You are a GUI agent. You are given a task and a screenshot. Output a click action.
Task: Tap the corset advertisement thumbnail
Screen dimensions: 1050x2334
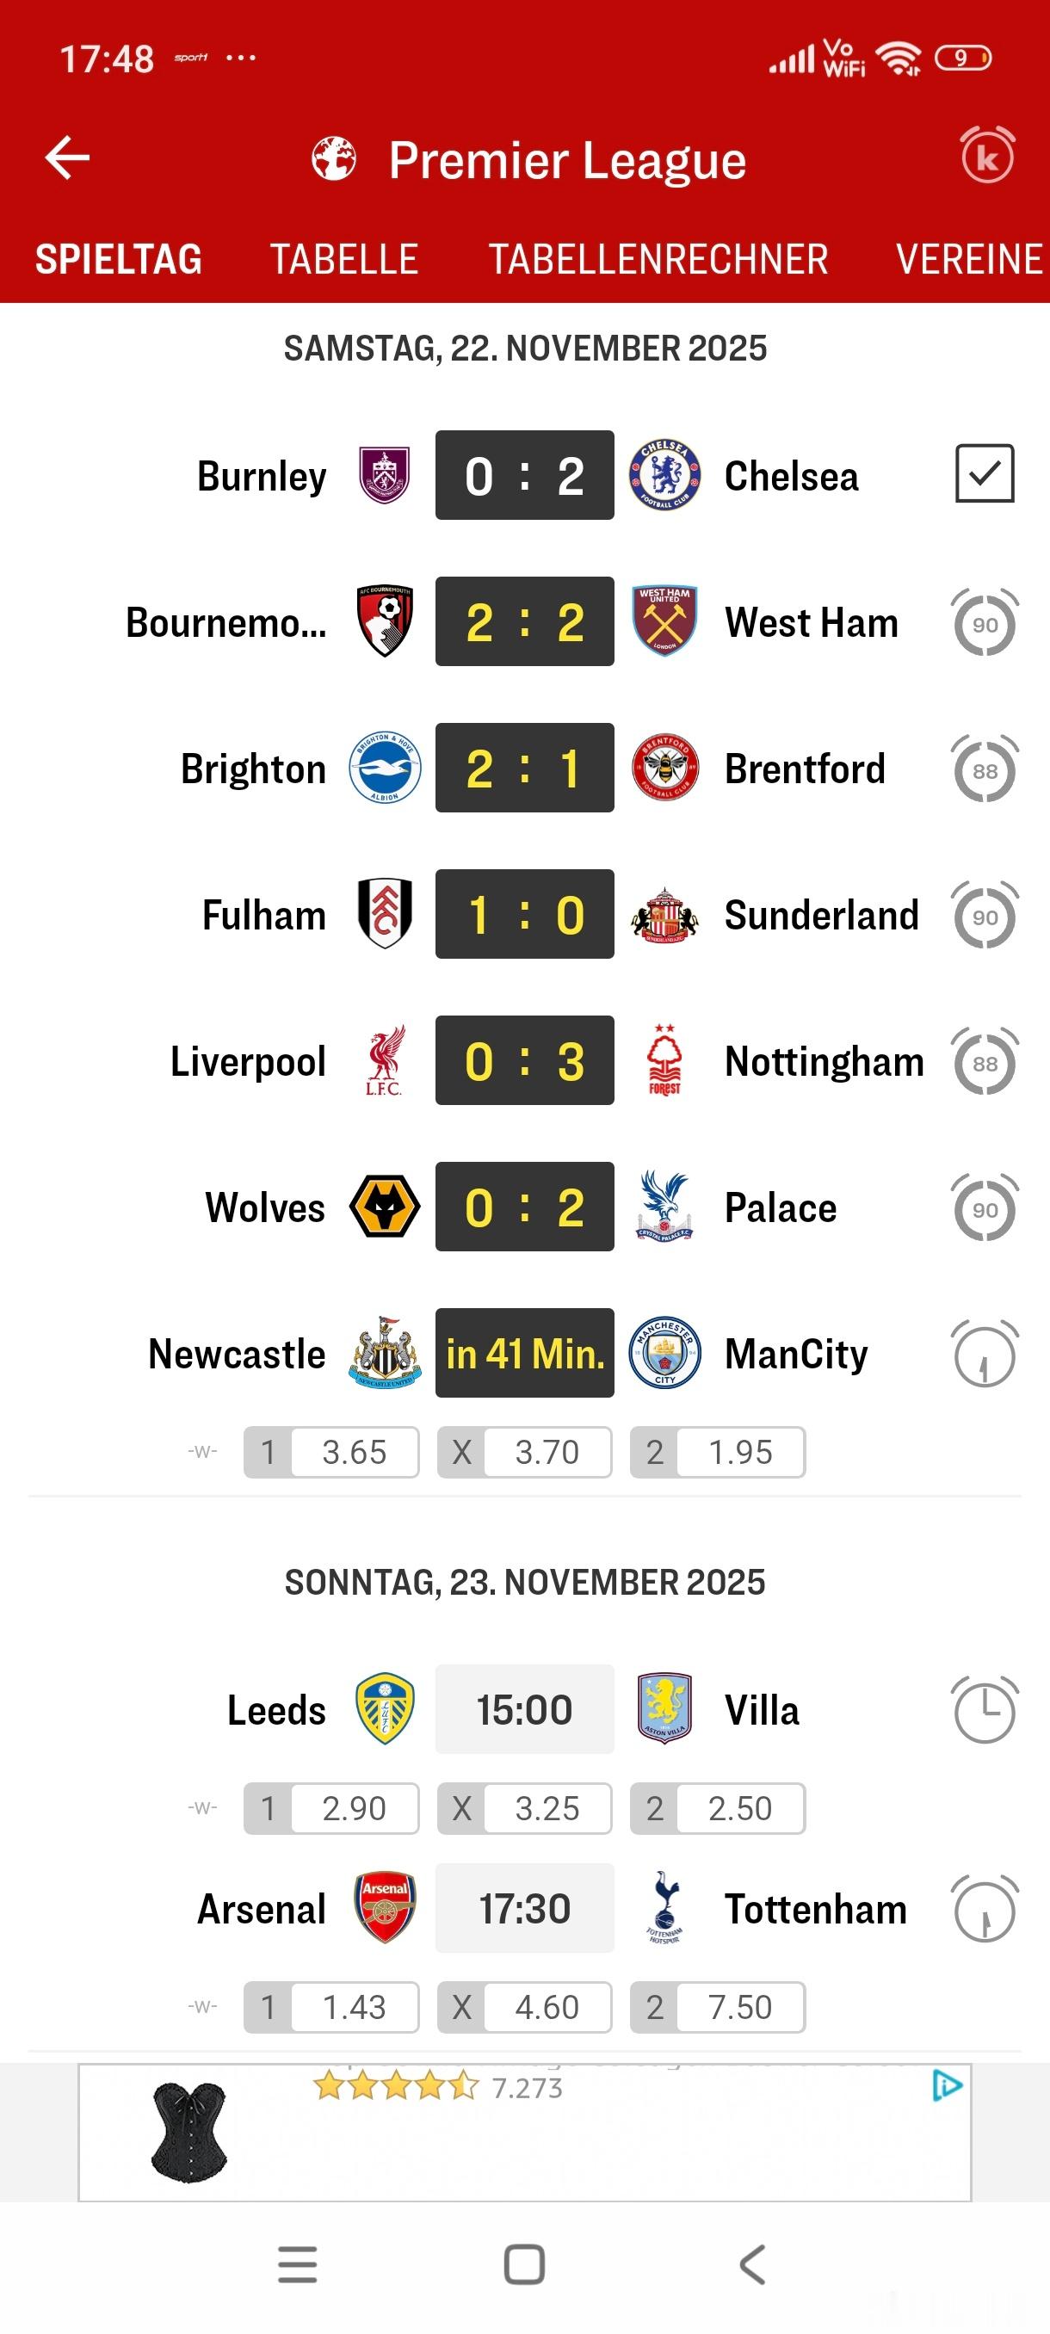[188, 2133]
